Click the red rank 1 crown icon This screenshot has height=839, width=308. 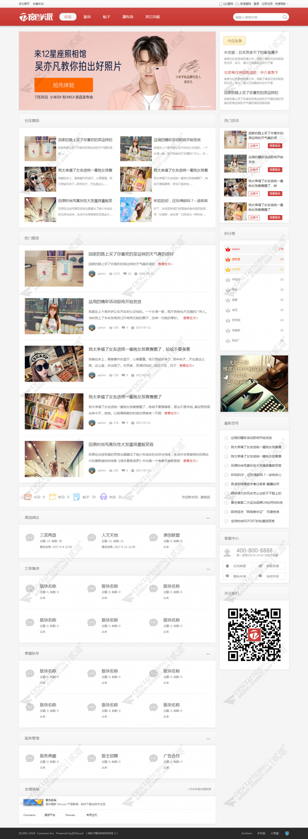click(x=228, y=249)
